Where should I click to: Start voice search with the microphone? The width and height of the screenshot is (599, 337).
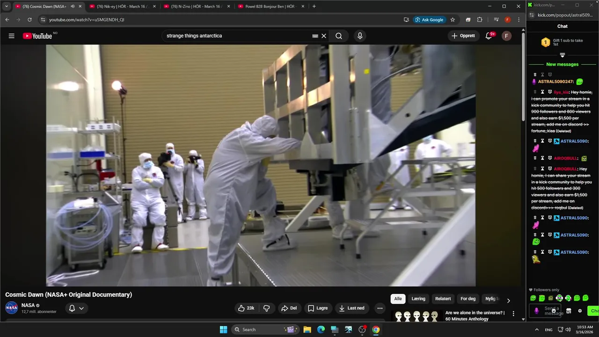(x=360, y=36)
